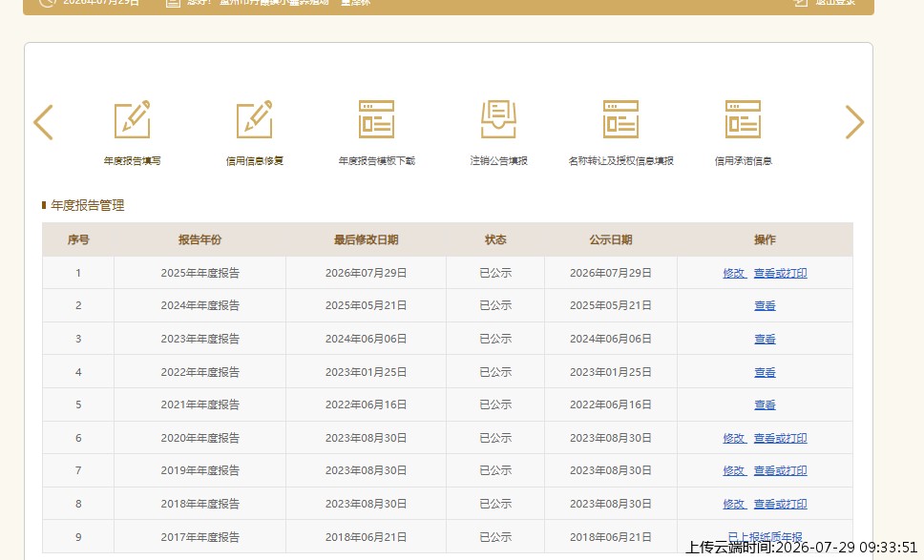Screen dimensions: 924x560
Task: Click the 信用信息修复 label text
Action: point(255,161)
